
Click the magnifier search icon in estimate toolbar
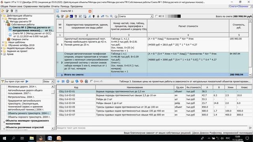pyautogui.click(x=111, y=16)
